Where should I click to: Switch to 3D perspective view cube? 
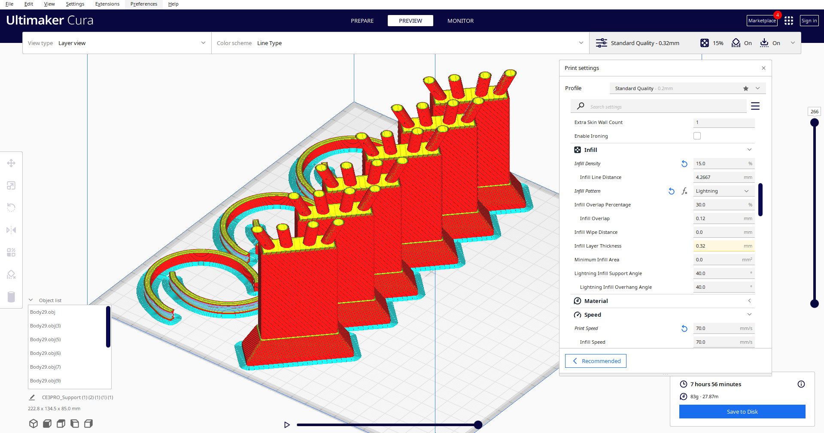[x=33, y=424]
